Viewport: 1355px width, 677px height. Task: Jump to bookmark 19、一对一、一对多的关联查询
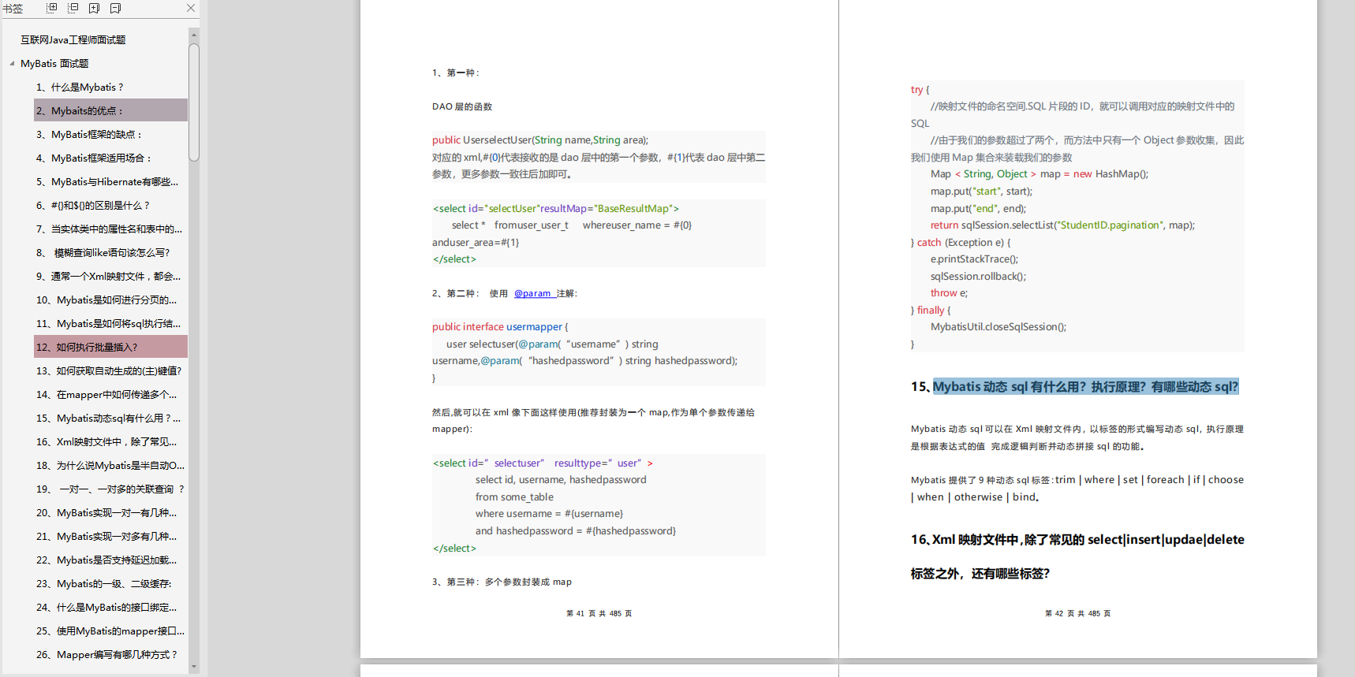[110, 489]
